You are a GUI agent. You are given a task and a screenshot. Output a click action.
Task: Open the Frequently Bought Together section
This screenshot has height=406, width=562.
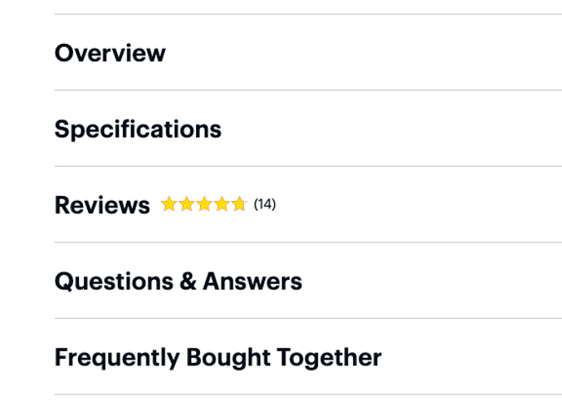pyautogui.click(x=217, y=357)
